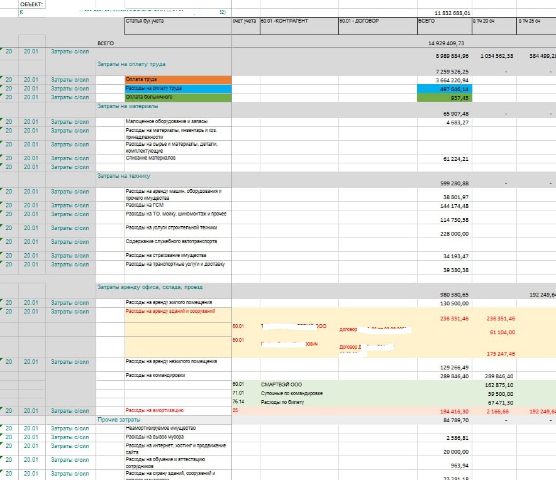Select the 'ОБЪЕКТ:' label cell

[x=32, y=4]
